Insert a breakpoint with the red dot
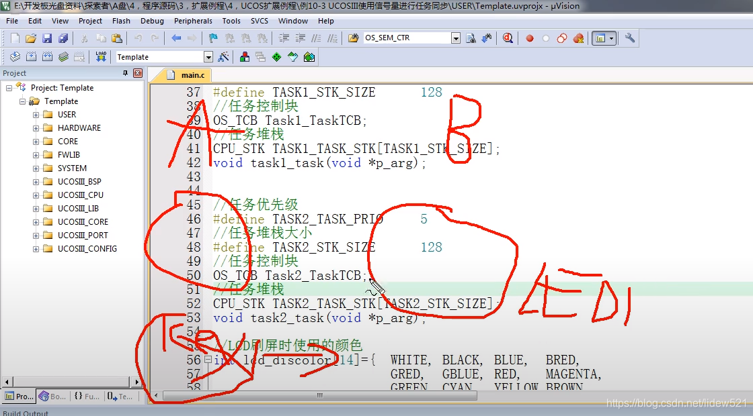The width and height of the screenshot is (753, 416). tap(529, 38)
